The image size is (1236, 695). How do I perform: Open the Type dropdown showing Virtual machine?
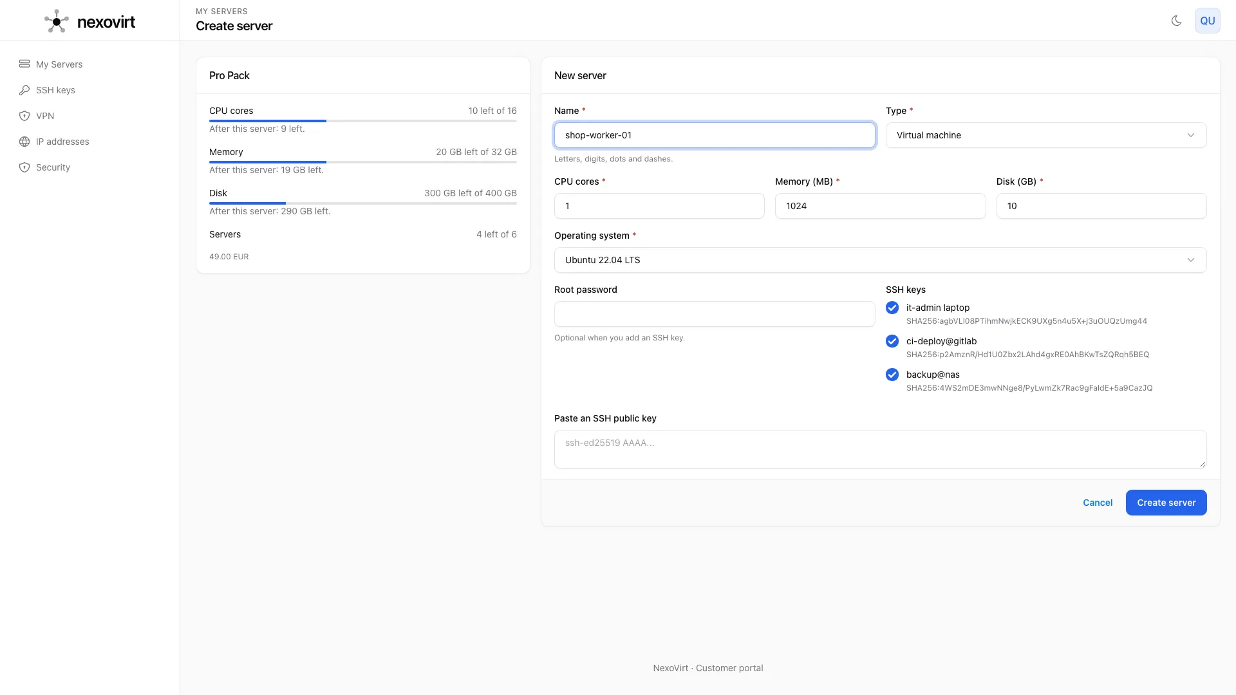tap(1046, 135)
